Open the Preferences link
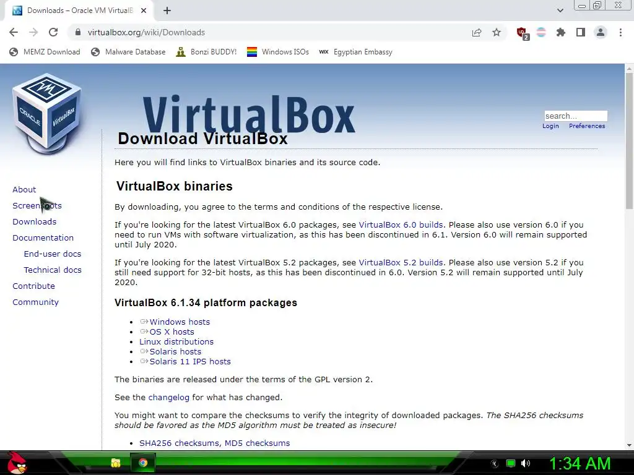 click(587, 126)
